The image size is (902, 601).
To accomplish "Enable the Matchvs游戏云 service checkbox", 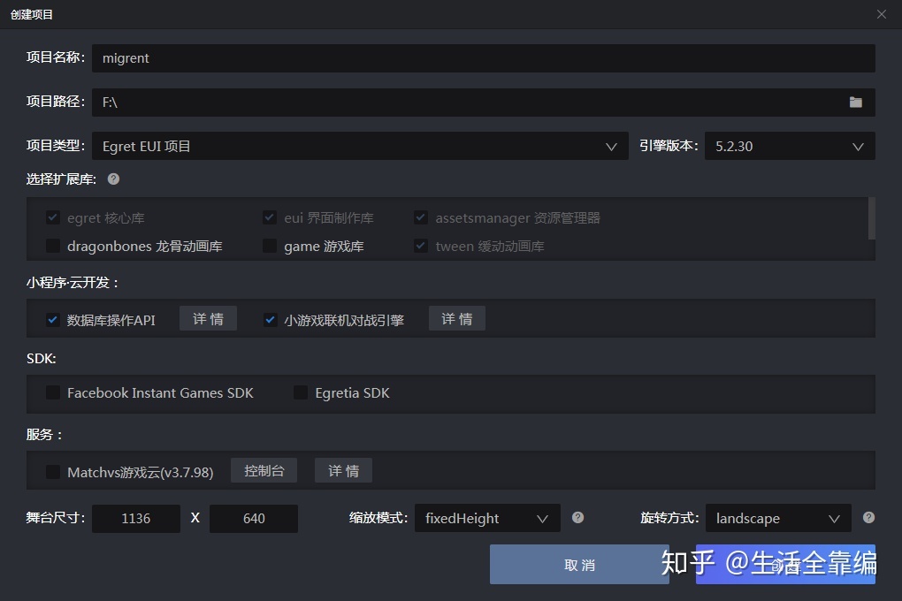I will click(52, 471).
